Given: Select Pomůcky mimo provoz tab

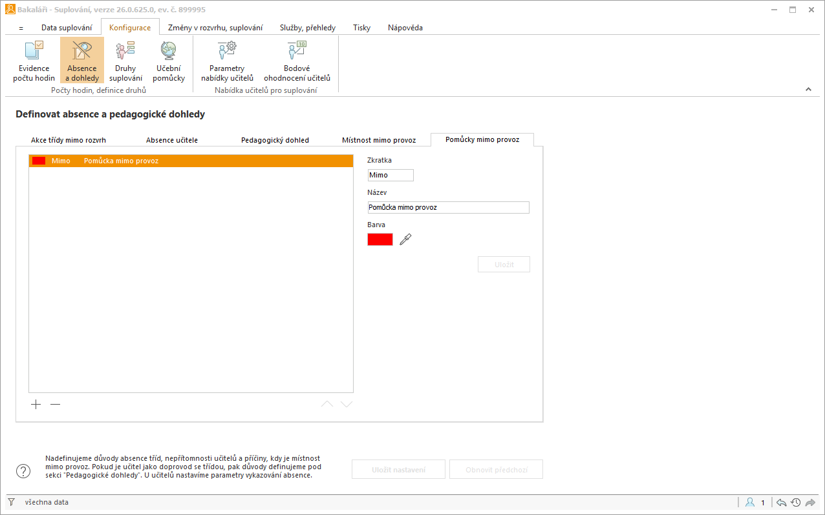Looking at the screenshot, I should click(482, 139).
